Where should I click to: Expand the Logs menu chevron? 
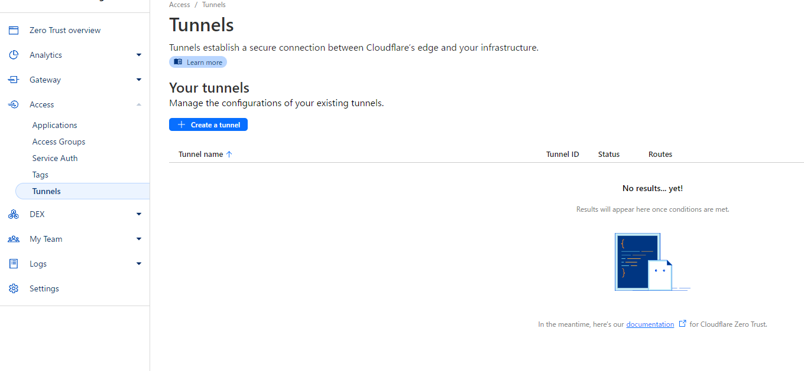[139, 264]
